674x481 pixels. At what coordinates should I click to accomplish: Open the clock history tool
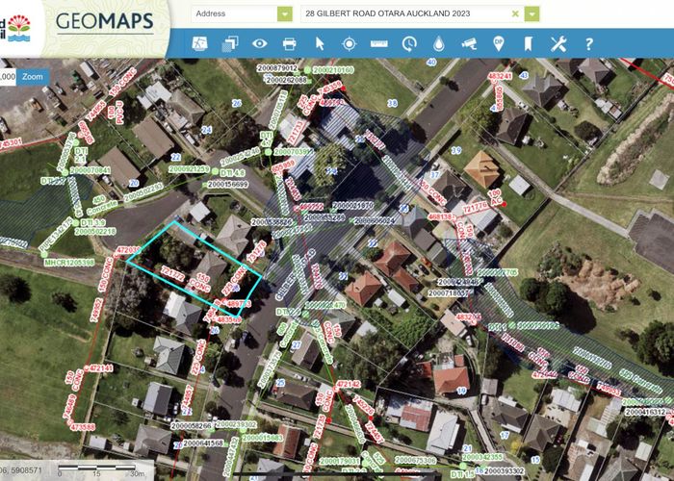409,43
